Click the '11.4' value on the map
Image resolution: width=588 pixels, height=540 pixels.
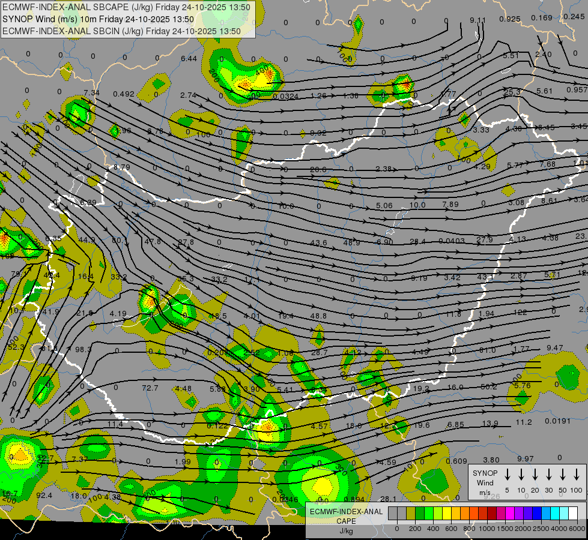click(x=115, y=424)
